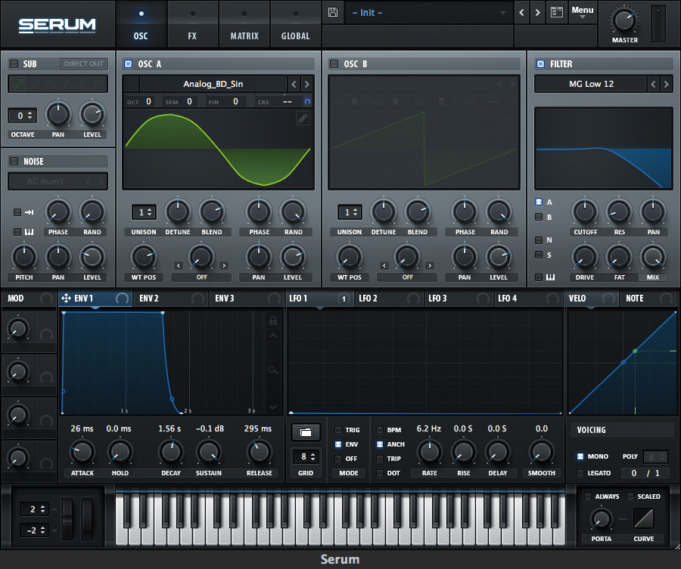This screenshot has width=681, height=569.
Task: Toggle the FILTER on/off switch
Action: pyautogui.click(x=540, y=63)
